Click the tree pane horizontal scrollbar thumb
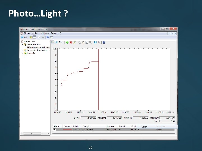Image resolution: width=202 pixels, height=151 pixels. coord(32,134)
